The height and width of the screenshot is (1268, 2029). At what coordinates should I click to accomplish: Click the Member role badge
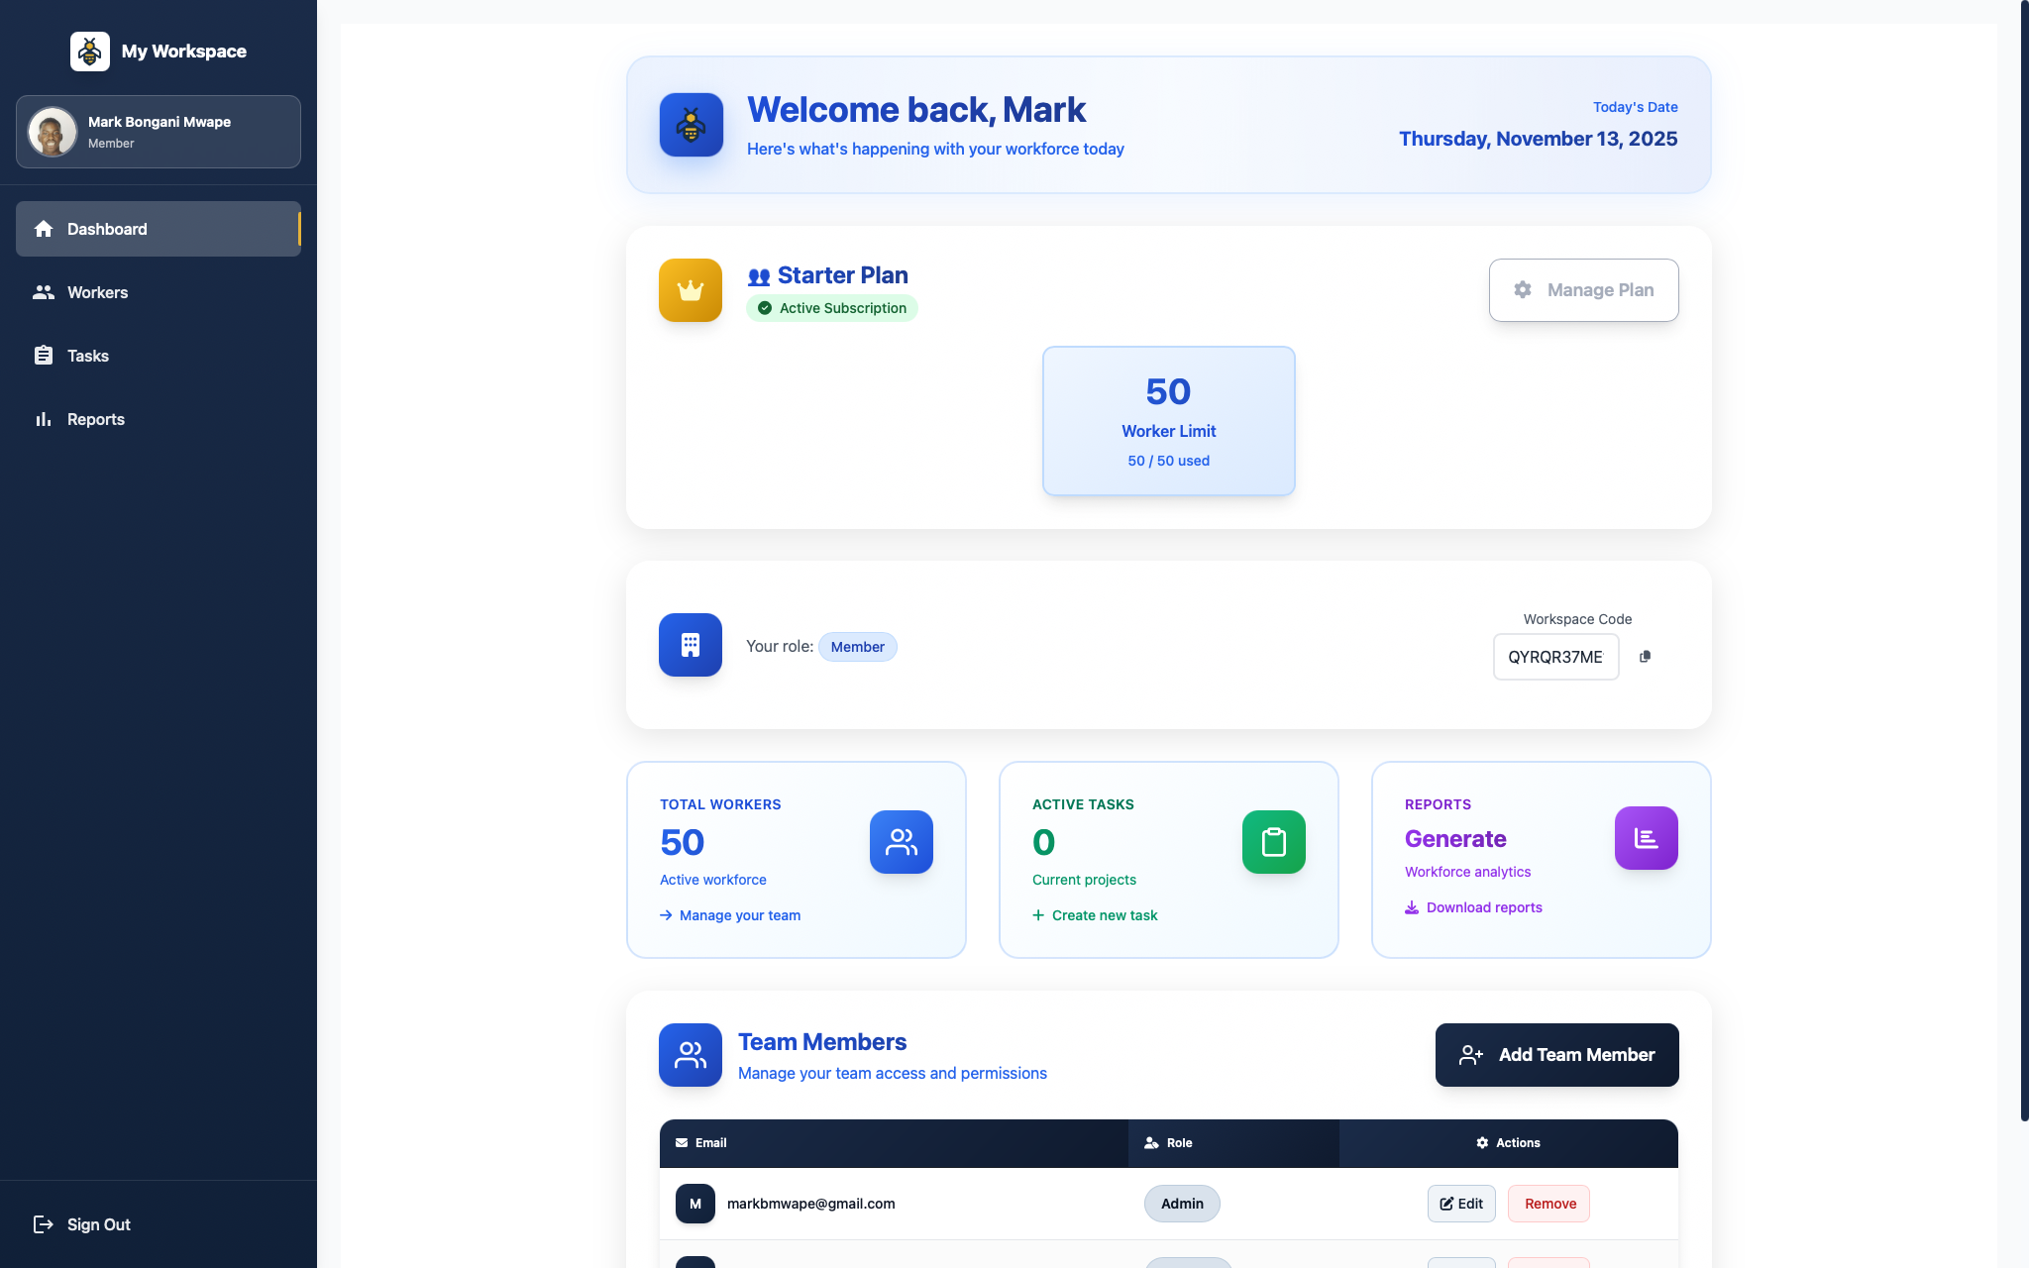coord(858,646)
